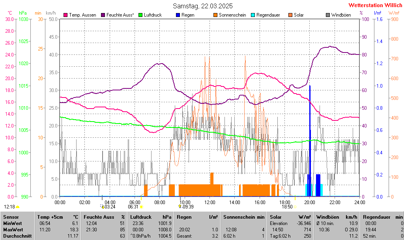Screen dimensions: 404x240
Task: Click the pink Temp. Aussen legend swatch
Action: tap(65, 15)
